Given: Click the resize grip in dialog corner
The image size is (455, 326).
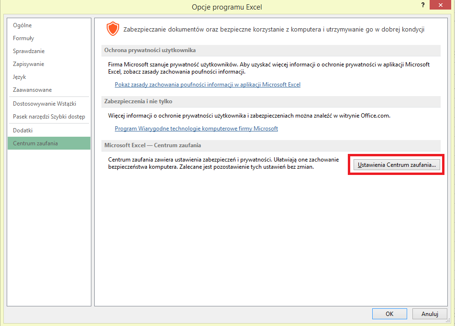Looking at the screenshot, I should 448,320.
